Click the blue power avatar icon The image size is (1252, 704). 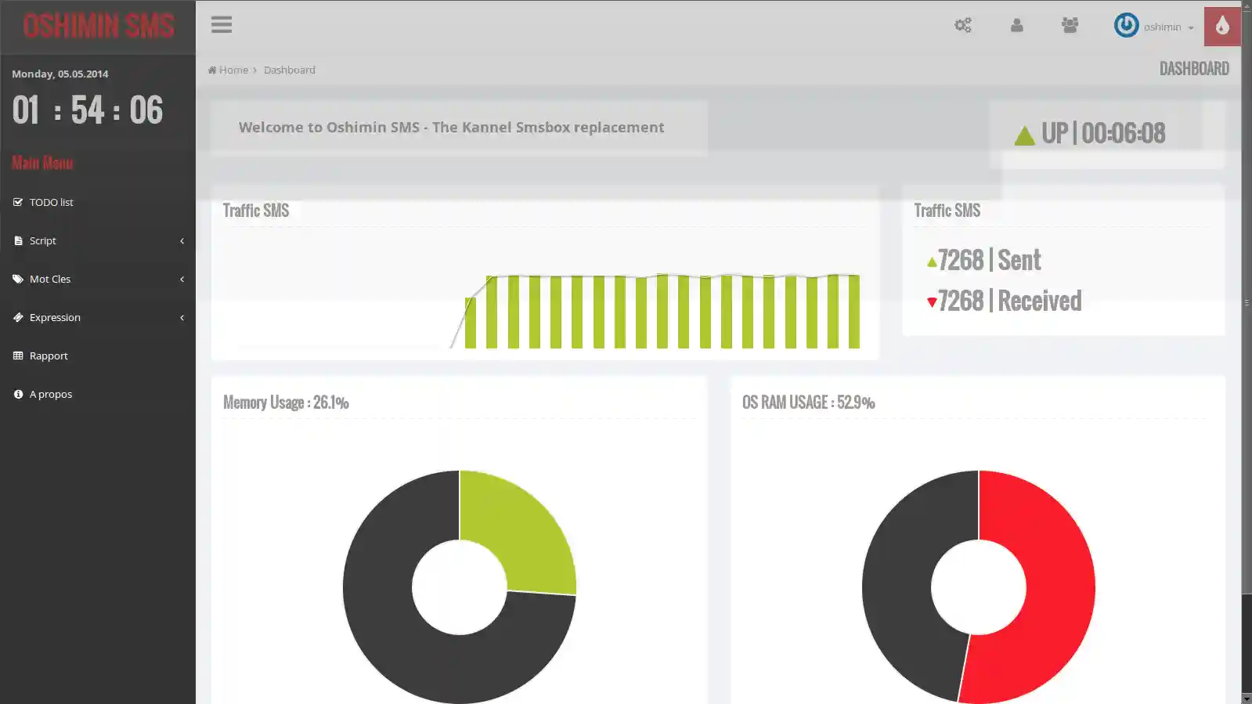[x=1126, y=26]
